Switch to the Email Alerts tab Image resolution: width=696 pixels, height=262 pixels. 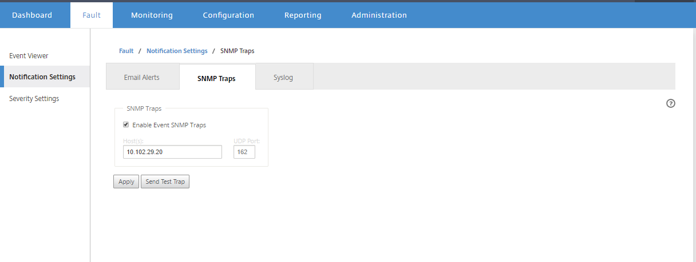(x=142, y=77)
